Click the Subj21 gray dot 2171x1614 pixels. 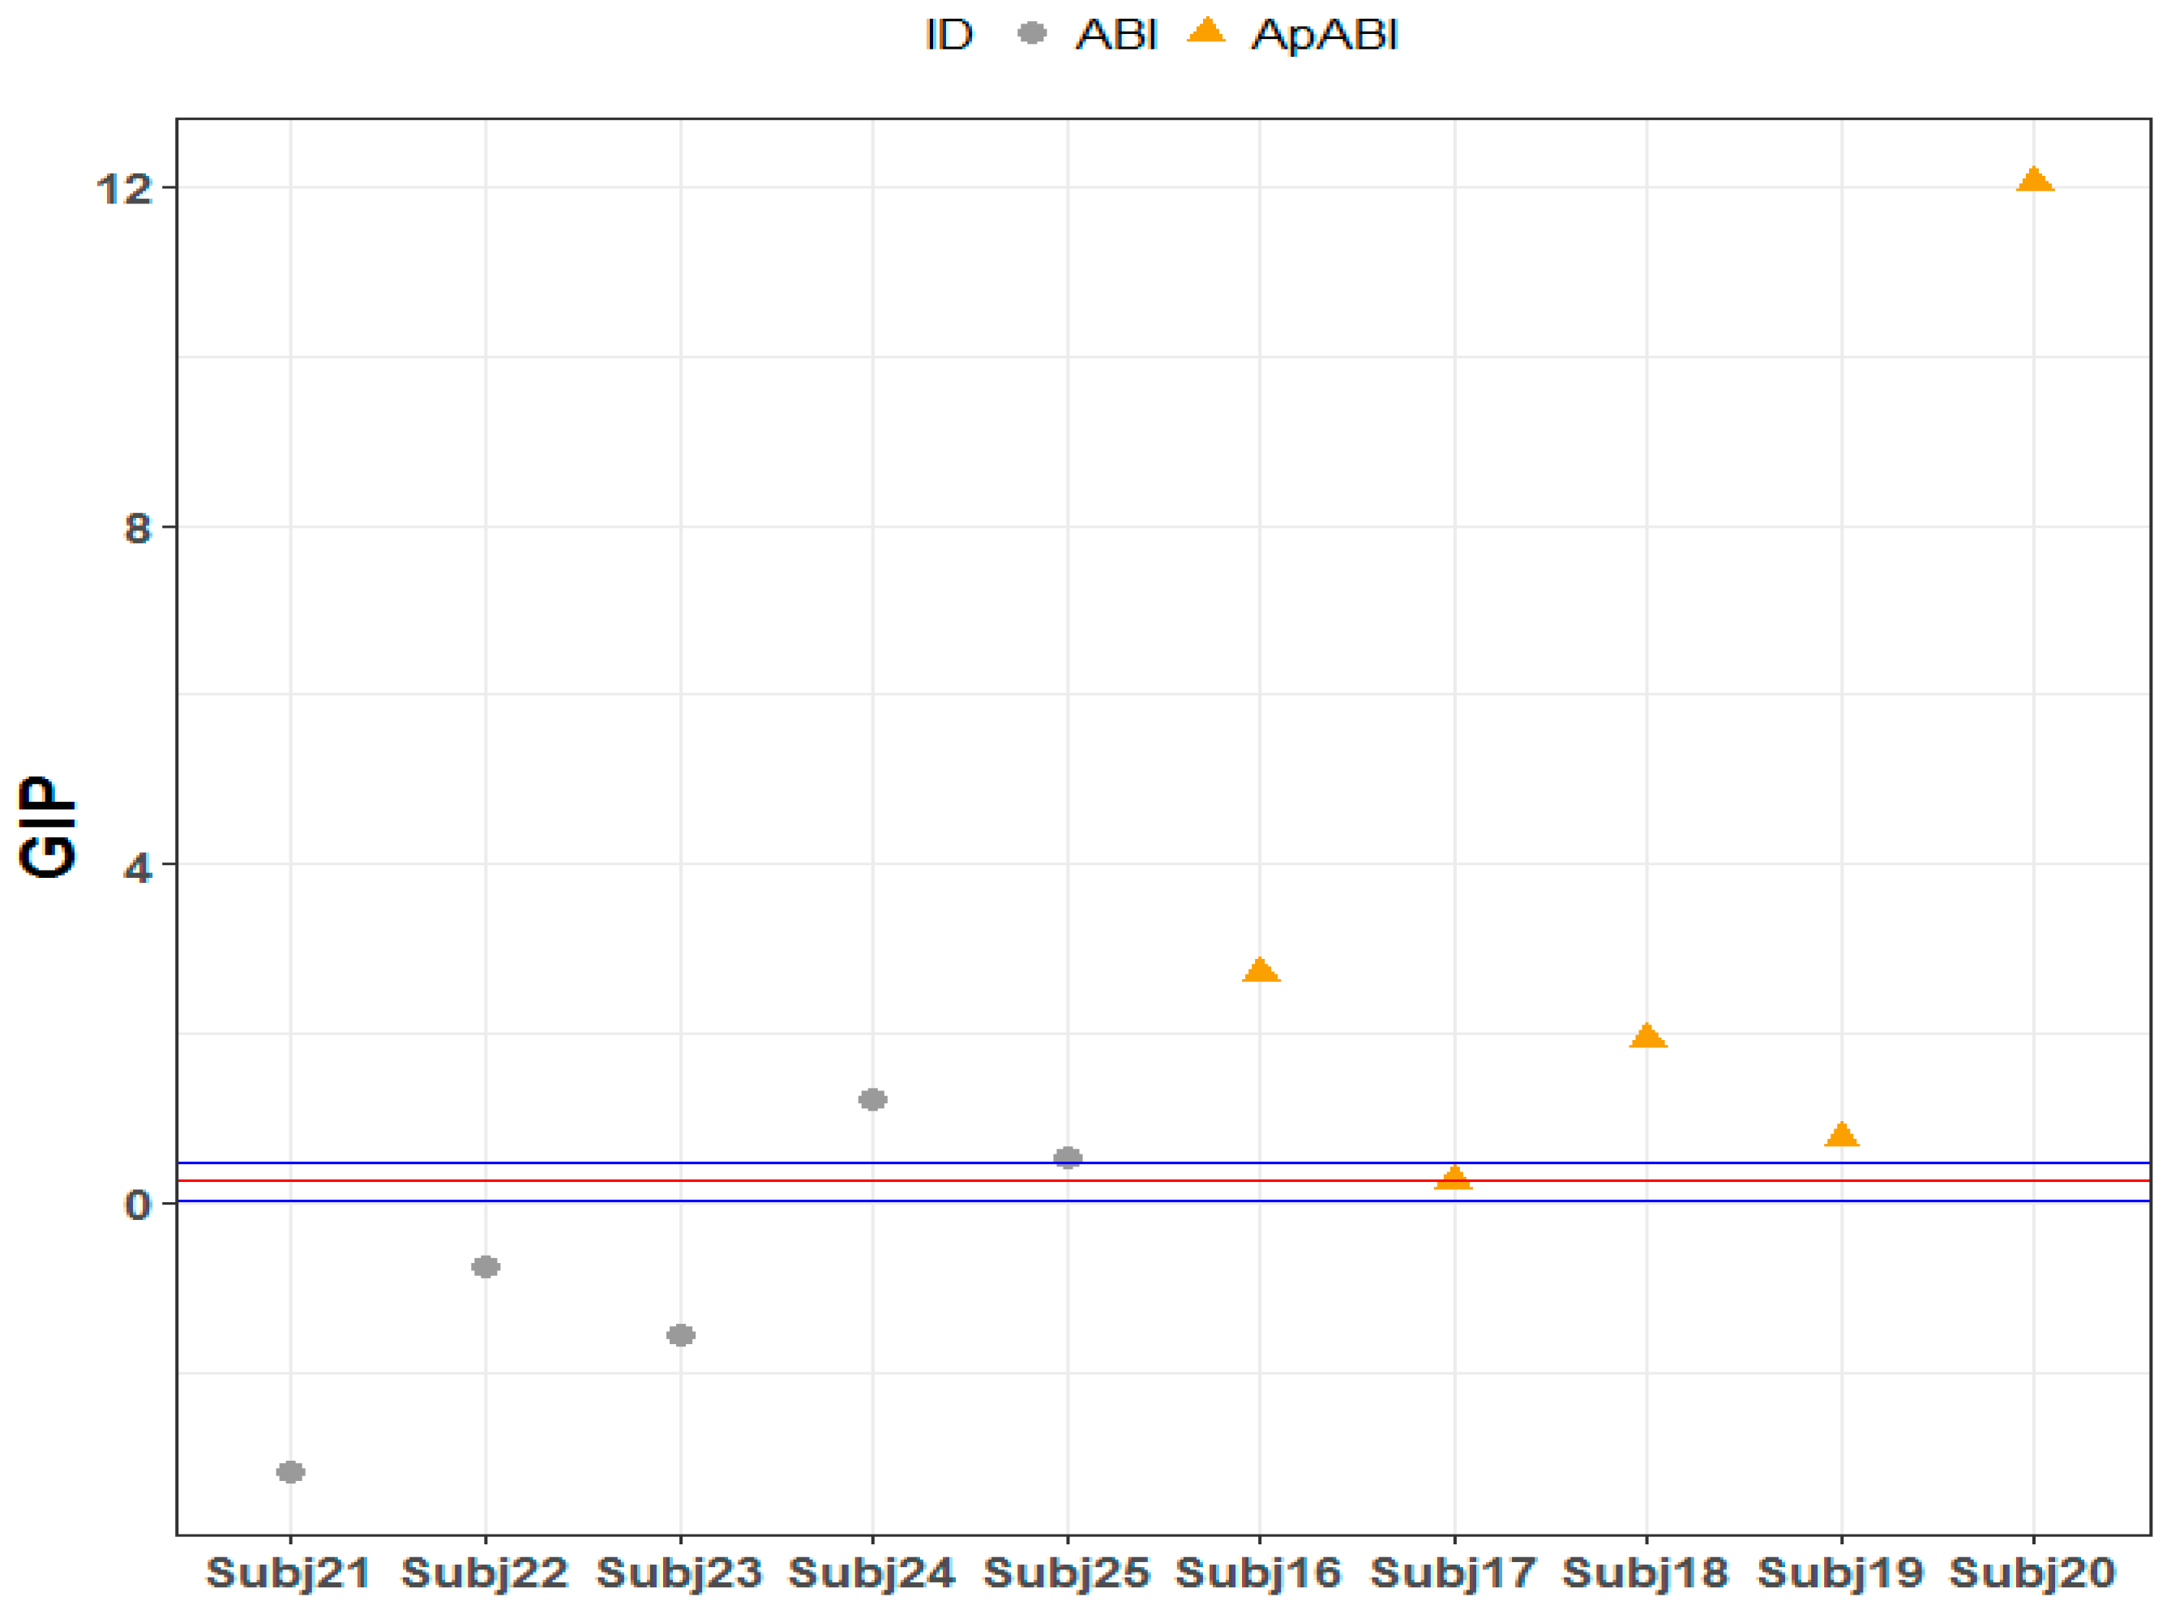point(290,1472)
